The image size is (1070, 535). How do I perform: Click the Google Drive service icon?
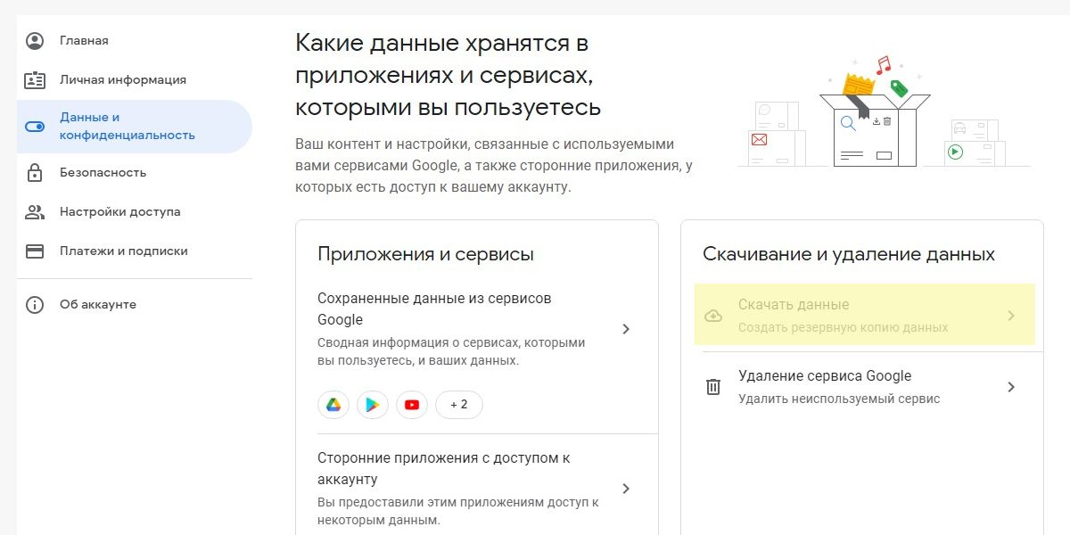tap(333, 405)
